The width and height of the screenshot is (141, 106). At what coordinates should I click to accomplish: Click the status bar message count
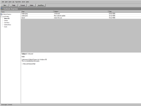[x=7, y=104]
